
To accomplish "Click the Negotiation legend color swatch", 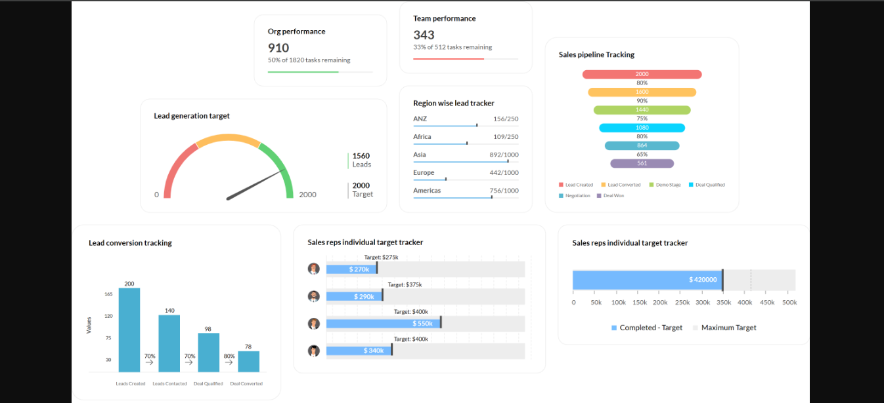I will pos(561,196).
